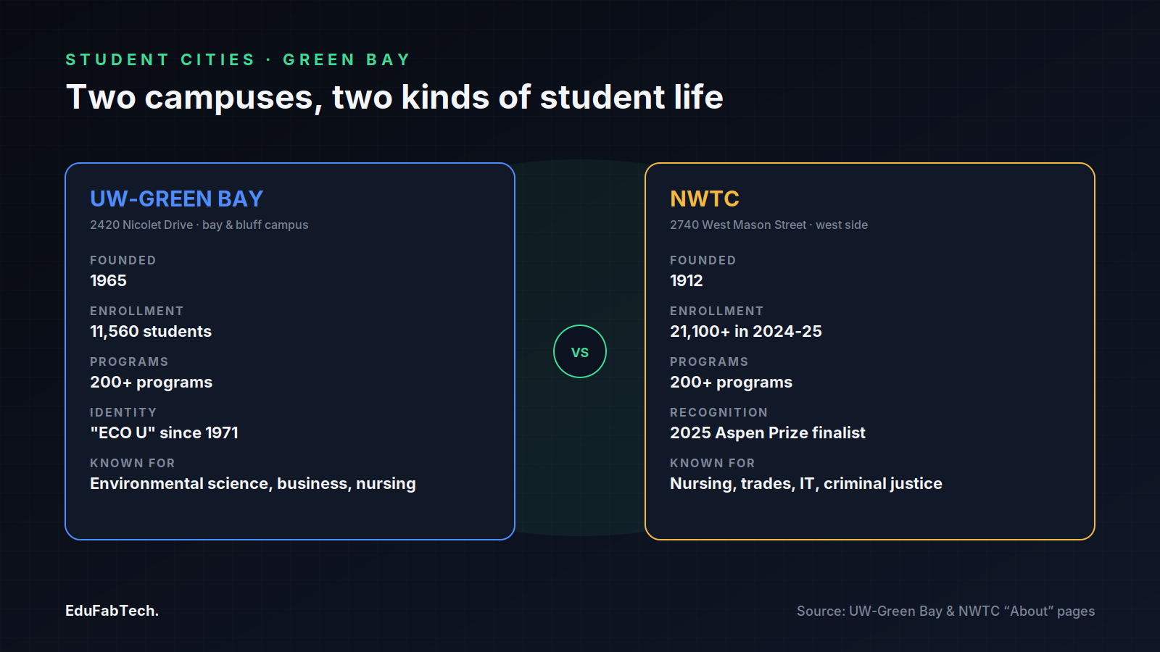
Task: Click KNOWN FOR label in NWTC card
Action: 713,463
